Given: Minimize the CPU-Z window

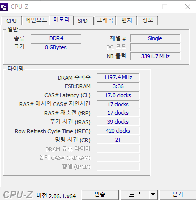Looking at the screenshot, I should tap(142, 7).
